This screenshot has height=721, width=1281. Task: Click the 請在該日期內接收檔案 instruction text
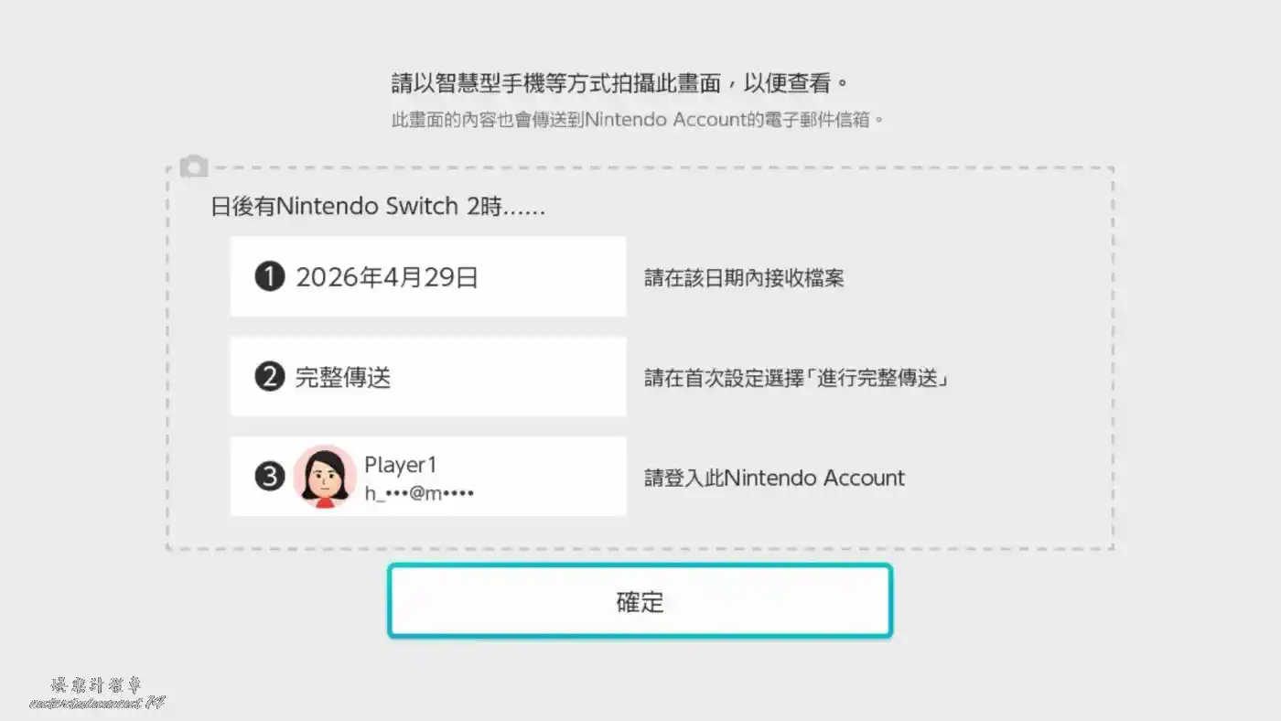pyautogui.click(x=744, y=278)
